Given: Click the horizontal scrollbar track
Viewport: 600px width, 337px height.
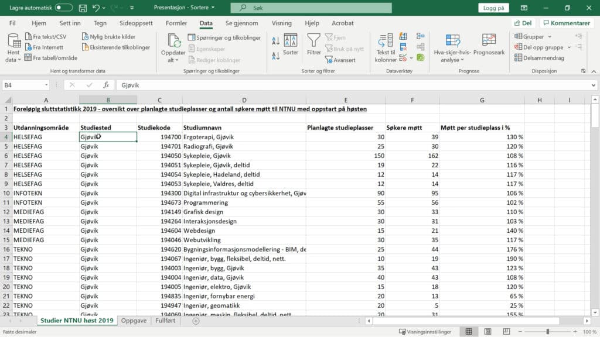Looking at the screenshot, I should (x=478, y=321).
